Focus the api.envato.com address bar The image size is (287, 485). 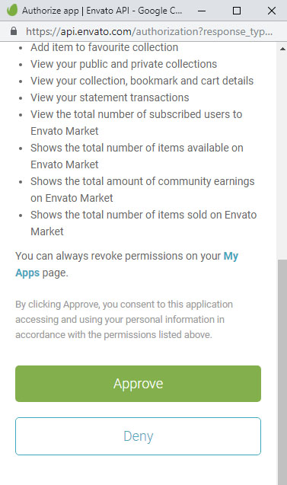tap(149, 31)
